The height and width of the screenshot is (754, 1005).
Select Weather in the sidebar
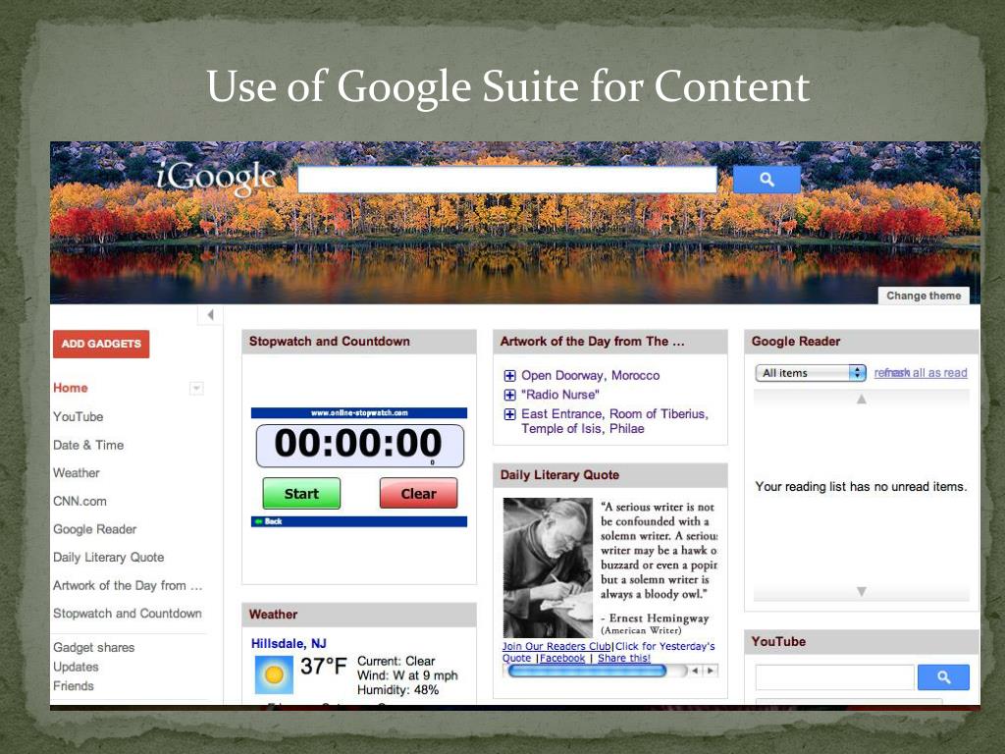pyautogui.click(x=77, y=473)
